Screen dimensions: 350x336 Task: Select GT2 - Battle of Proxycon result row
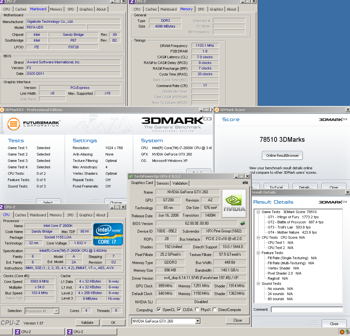[x=296, y=222]
